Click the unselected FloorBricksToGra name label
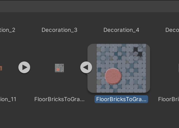 (59, 99)
